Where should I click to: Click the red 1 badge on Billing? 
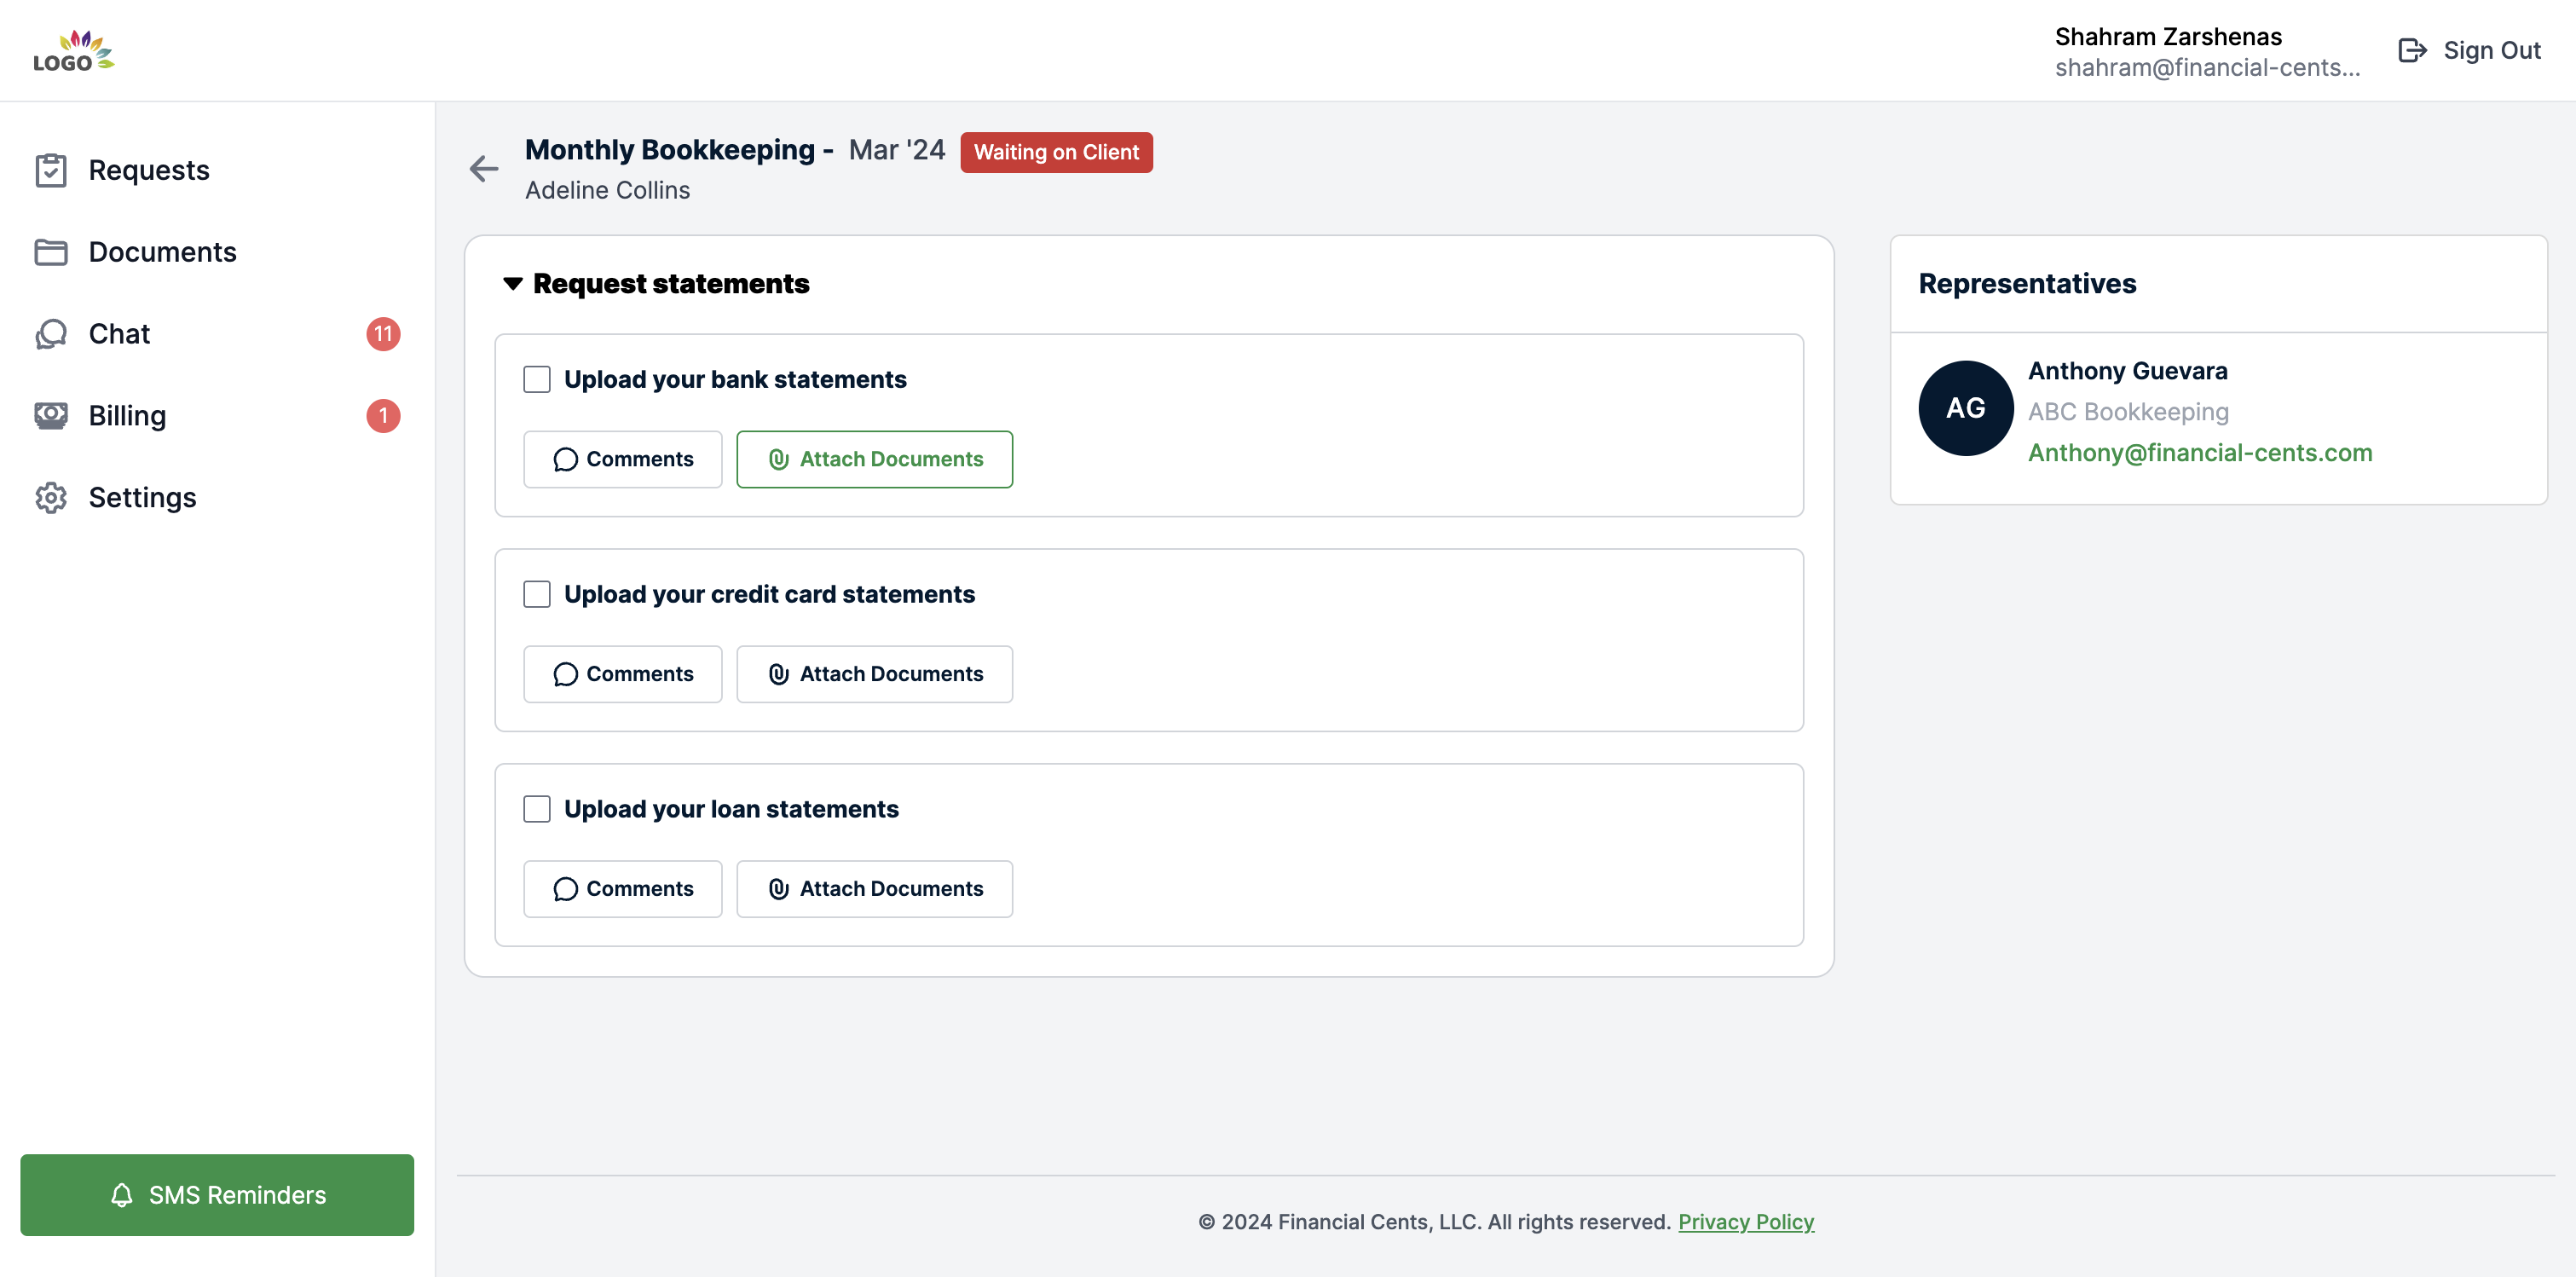click(x=383, y=416)
